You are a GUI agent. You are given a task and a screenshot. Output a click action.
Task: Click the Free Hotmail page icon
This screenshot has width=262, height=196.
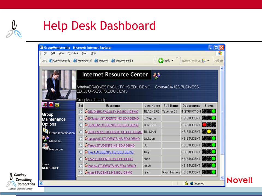[x=75, y=60]
